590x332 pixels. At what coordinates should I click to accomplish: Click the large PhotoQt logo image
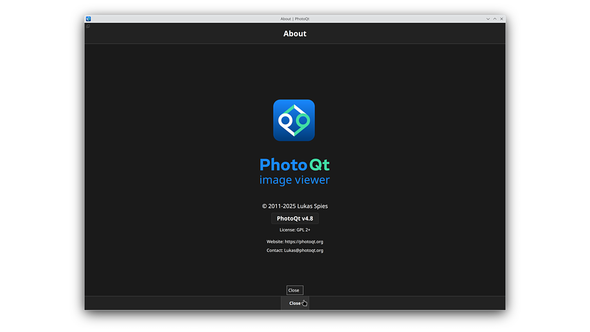pyautogui.click(x=294, y=120)
